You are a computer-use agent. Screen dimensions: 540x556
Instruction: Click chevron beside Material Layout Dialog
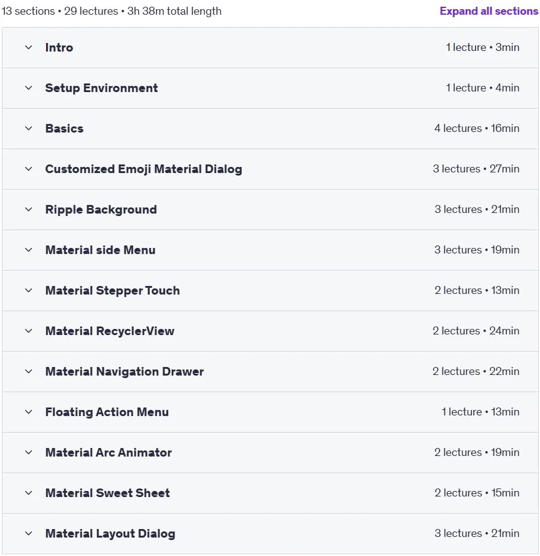pyautogui.click(x=29, y=534)
